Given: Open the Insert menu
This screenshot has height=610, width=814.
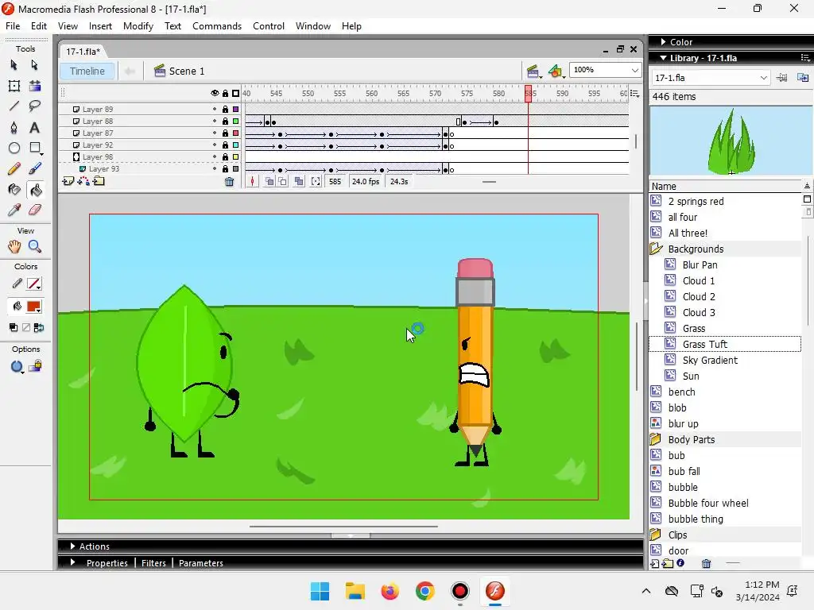Looking at the screenshot, I should pos(100,26).
